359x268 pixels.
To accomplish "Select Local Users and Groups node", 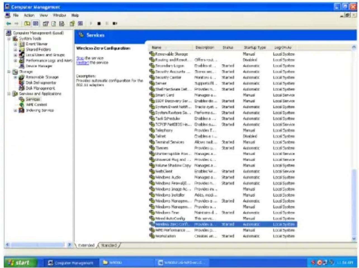I will (45, 55).
